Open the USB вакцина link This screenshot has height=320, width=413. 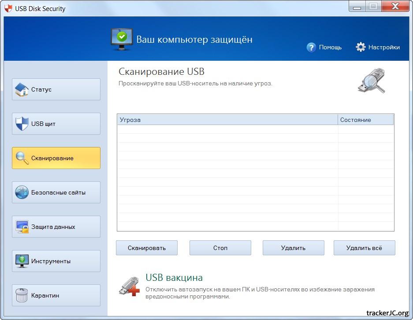coord(174,278)
